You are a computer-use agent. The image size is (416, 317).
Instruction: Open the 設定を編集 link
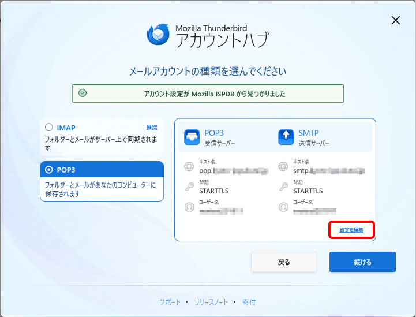[351, 230]
